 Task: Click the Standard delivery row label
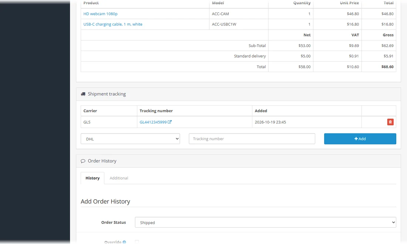coord(250,56)
